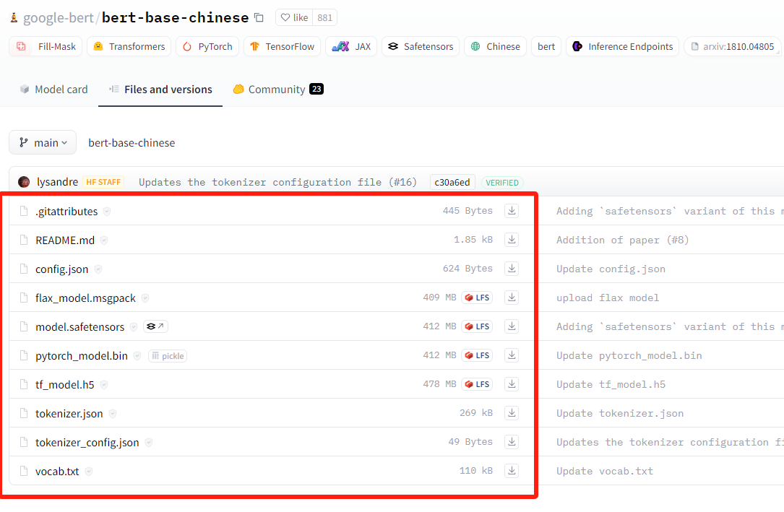Click LFS badge for flax_model.msgpack
Image resolution: width=784 pixels, height=512 pixels.
click(x=477, y=298)
